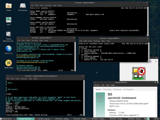Image resolution: width=160 pixels, height=120 pixels.
Task: Click the scrollbar of the jail.conf terminal
Action: (x=84, y=98)
